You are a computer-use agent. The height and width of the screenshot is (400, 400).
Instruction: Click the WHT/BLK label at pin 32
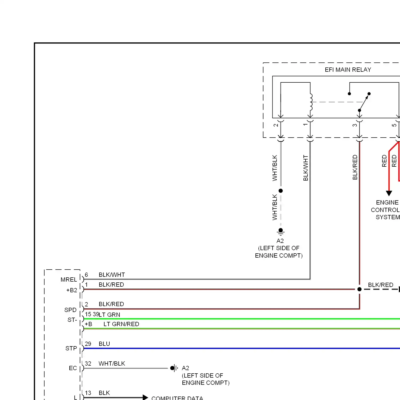(112, 363)
